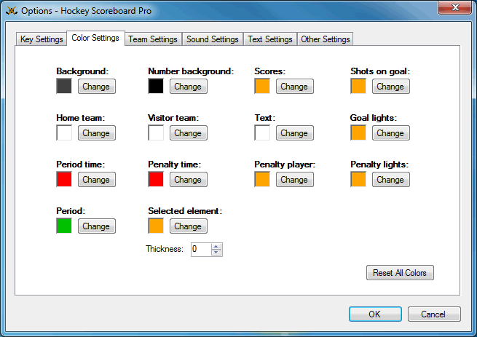The width and height of the screenshot is (477, 337).
Task: Change the Penalty lights color
Action: (390, 180)
